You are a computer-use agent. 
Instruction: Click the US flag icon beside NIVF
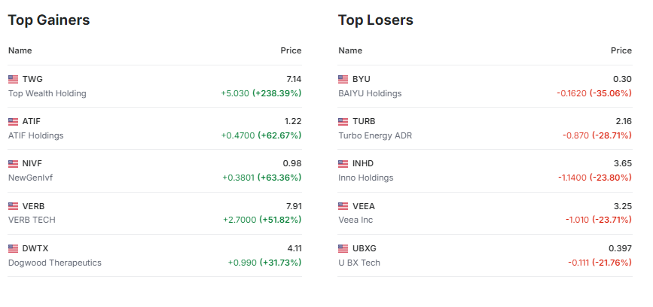pos(13,163)
